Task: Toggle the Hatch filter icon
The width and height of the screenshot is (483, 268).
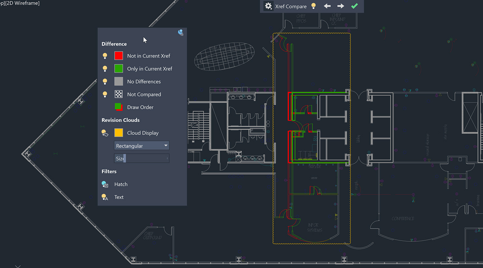Action: tap(105, 184)
